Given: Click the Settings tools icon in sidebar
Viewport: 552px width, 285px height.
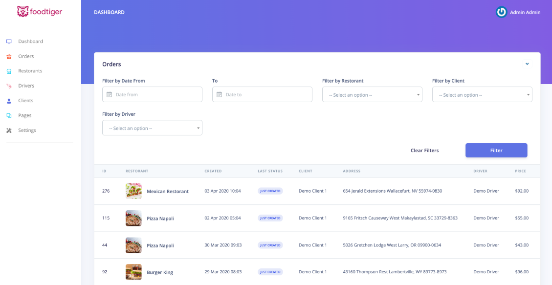Looking at the screenshot, I should click(9, 131).
